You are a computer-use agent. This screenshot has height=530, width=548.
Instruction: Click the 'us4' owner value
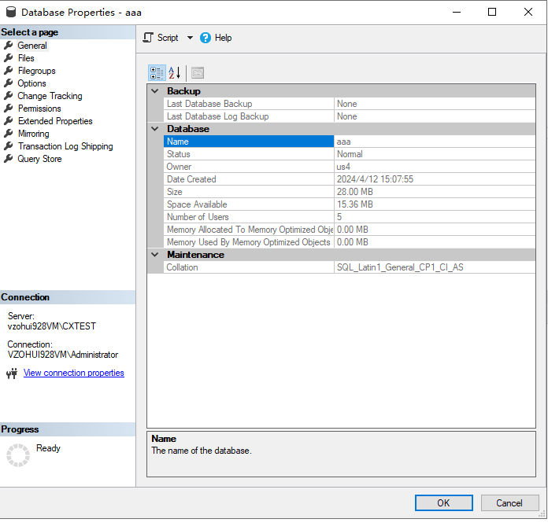(x=343, y=167)
